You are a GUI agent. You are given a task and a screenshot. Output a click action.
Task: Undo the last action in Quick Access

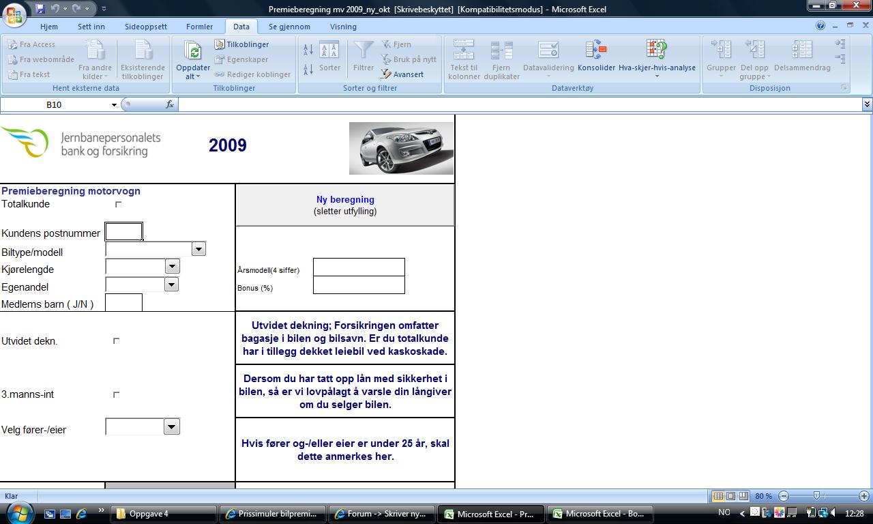55,9
